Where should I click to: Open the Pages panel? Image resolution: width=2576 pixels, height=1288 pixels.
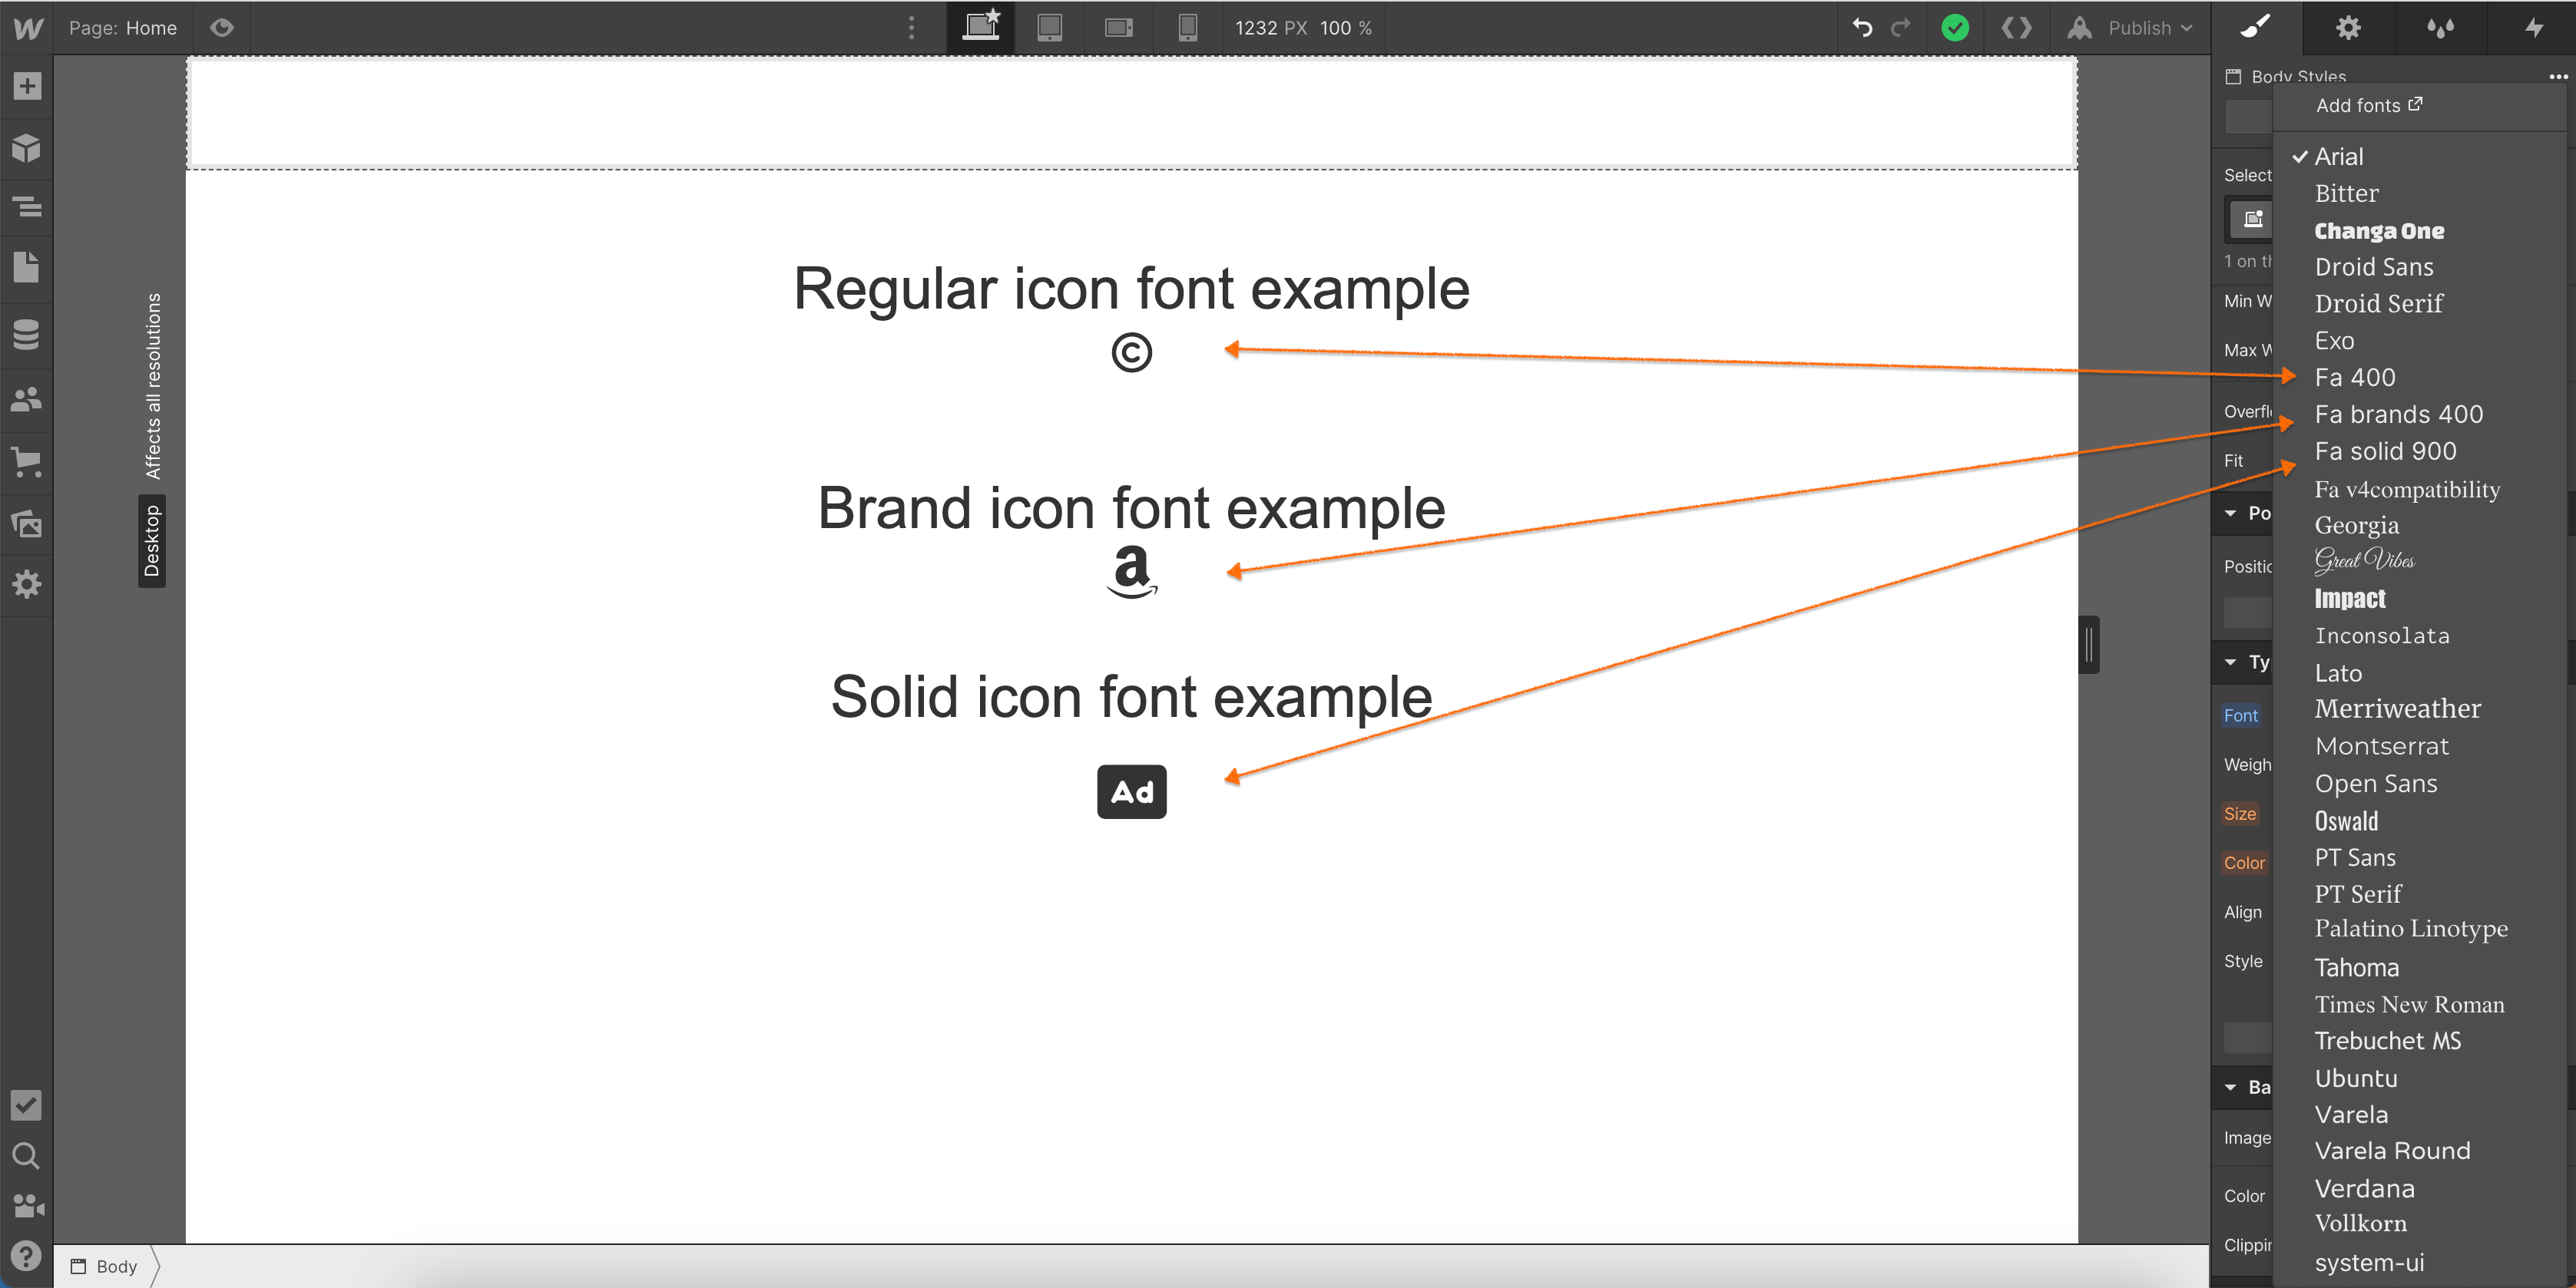[27, 267]
